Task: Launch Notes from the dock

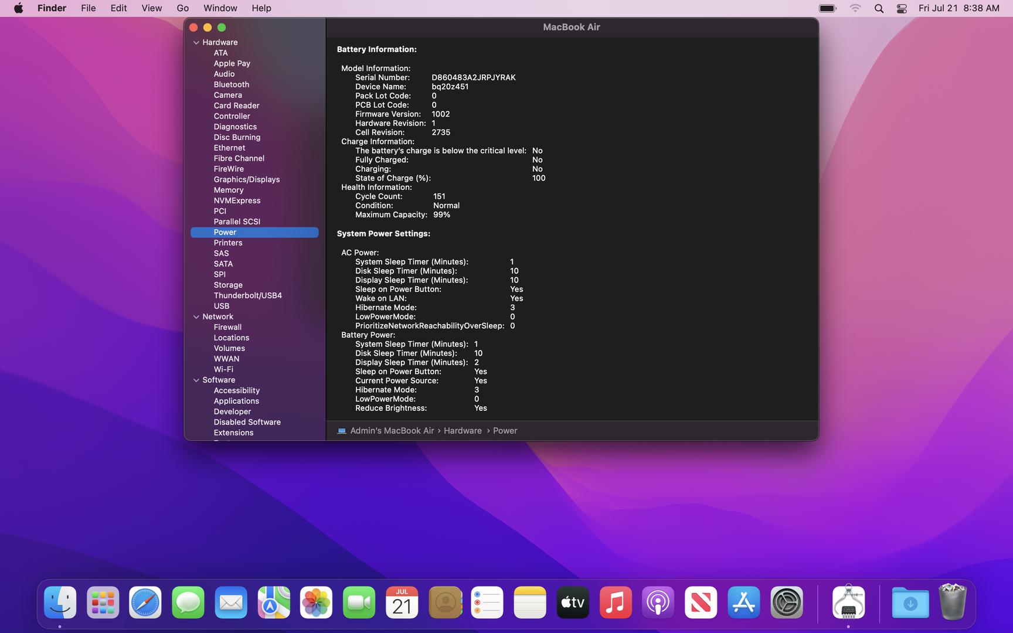Action: 530,603
